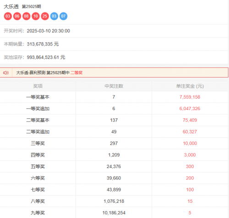Click the winner count 39,660
Screen dimensions: 229x218
[x=114, y=178]
